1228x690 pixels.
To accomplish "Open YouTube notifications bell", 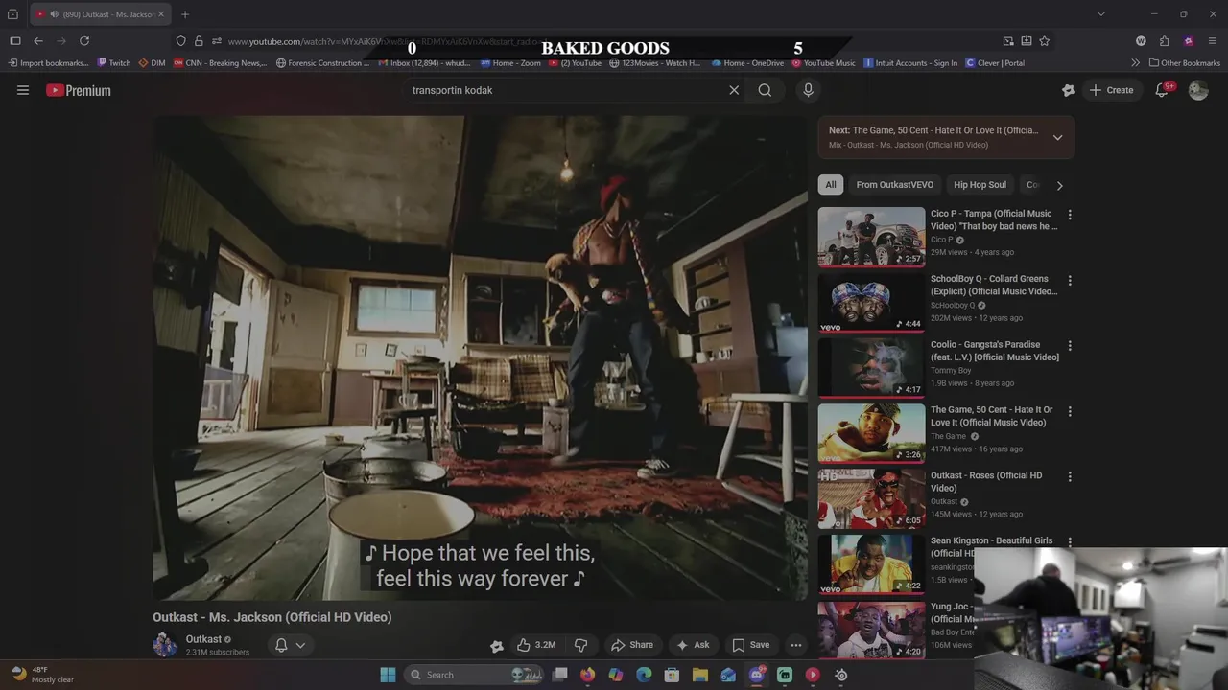I will [x=1162, y=90].
